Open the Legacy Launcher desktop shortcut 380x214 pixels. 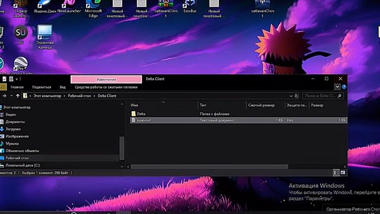20,9
